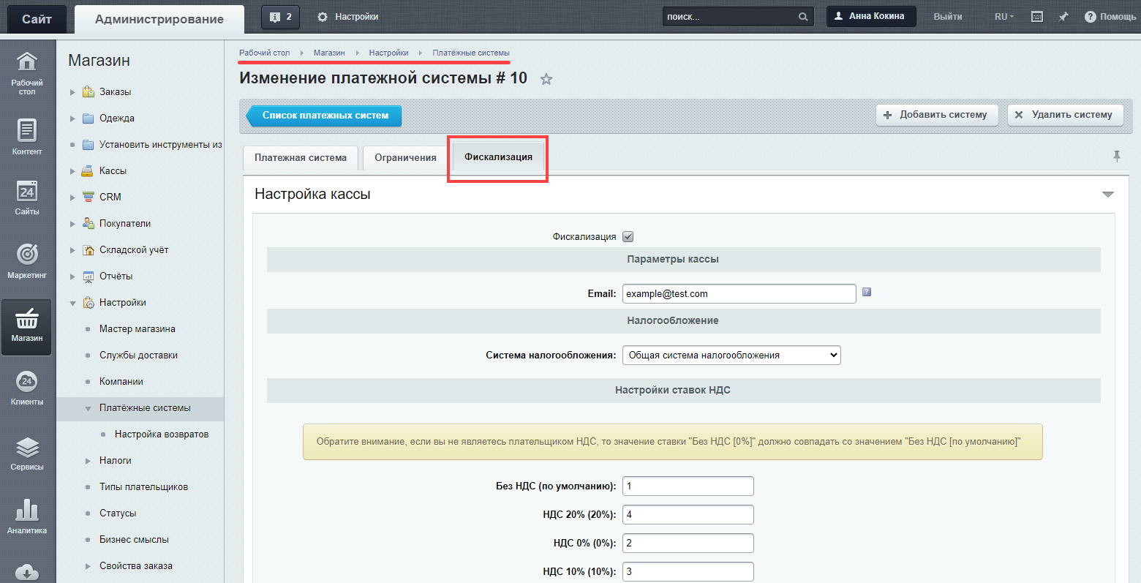This screenshot has width=1141, height=583.
Task: Click the pin icon in top bar
Action: tap(1063, 17)
